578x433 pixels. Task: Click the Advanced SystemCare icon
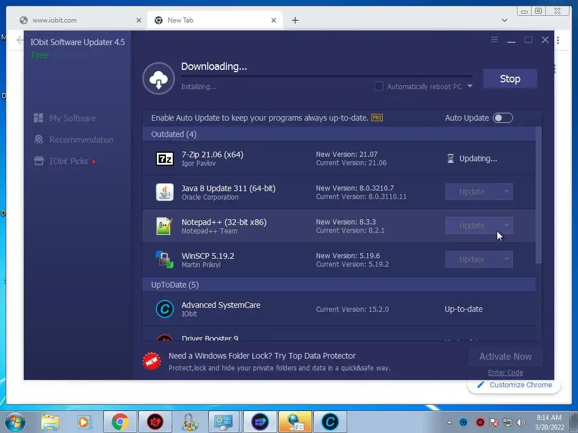(x=165, y=309)
